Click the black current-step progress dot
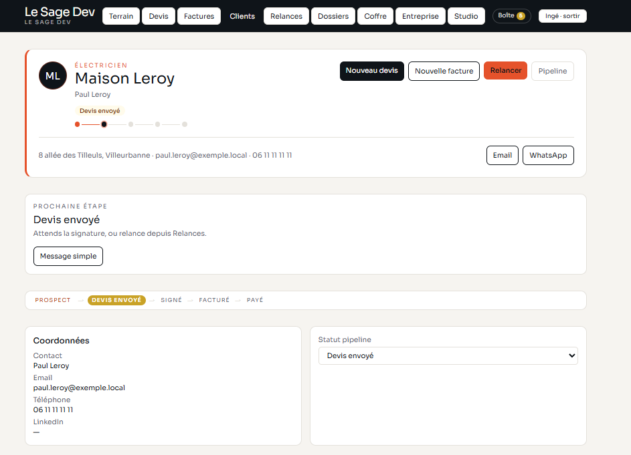This screenshot has height=455, width=631. [x=104, y=124]
